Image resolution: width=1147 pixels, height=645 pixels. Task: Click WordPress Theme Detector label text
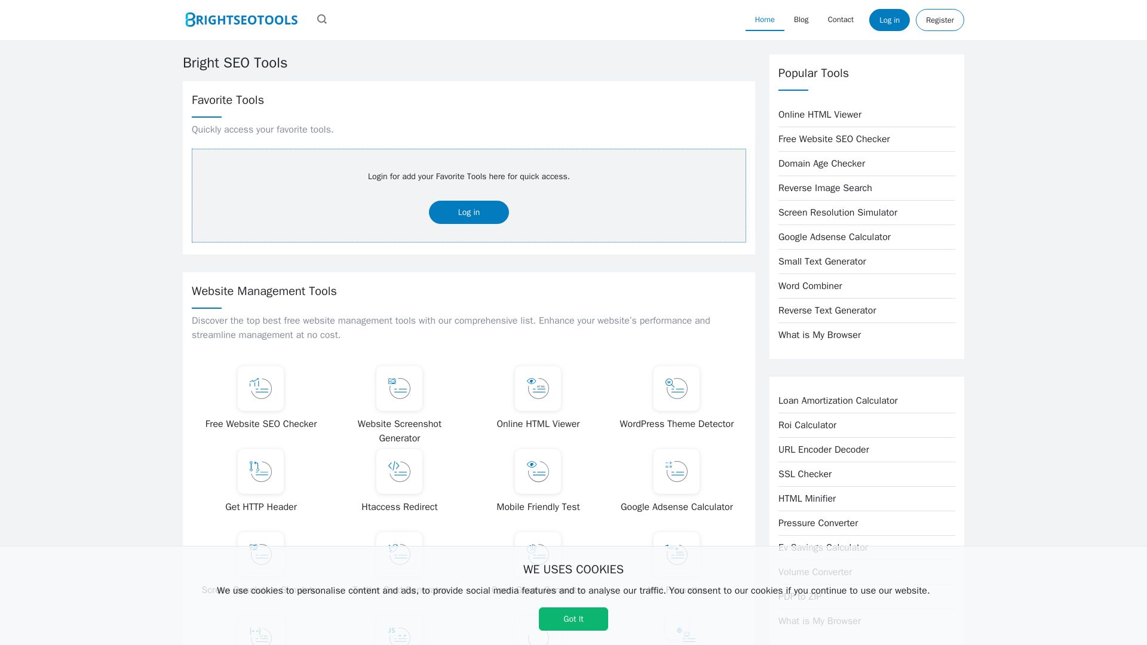[676, 424]
